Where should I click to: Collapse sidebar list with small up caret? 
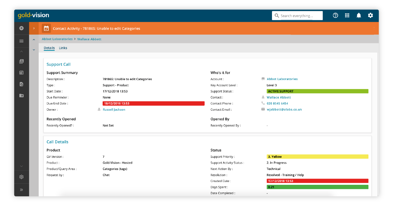coord(22,51)
